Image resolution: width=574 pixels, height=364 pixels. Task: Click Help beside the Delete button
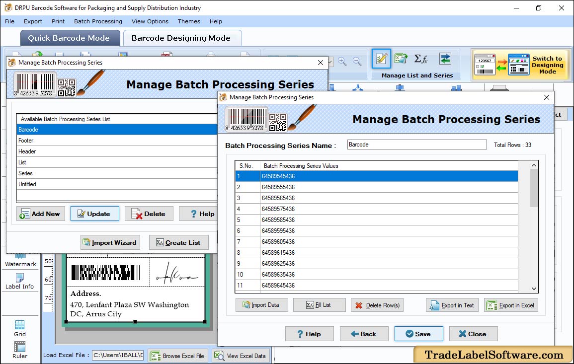tap(198, 214)
